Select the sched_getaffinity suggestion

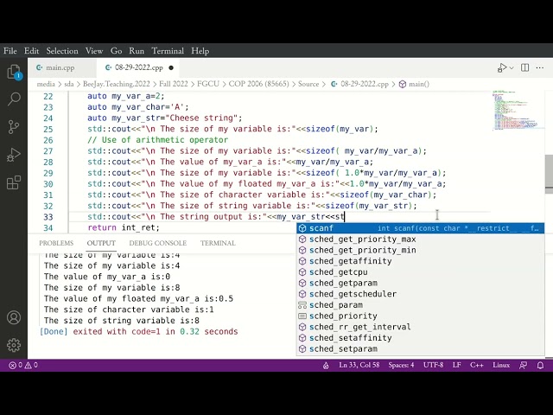click(x=421, y=261)
